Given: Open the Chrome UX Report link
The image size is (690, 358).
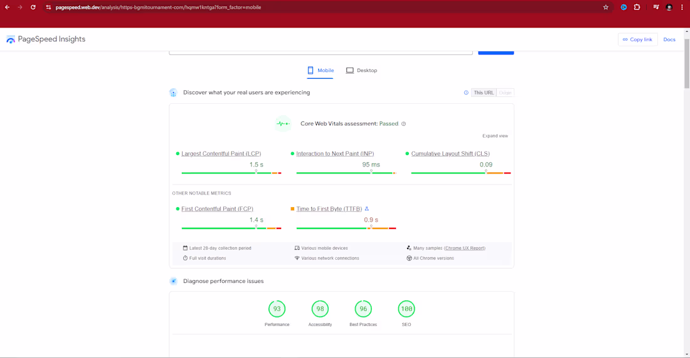Looking at the screenshot, I should pos(464,248).
